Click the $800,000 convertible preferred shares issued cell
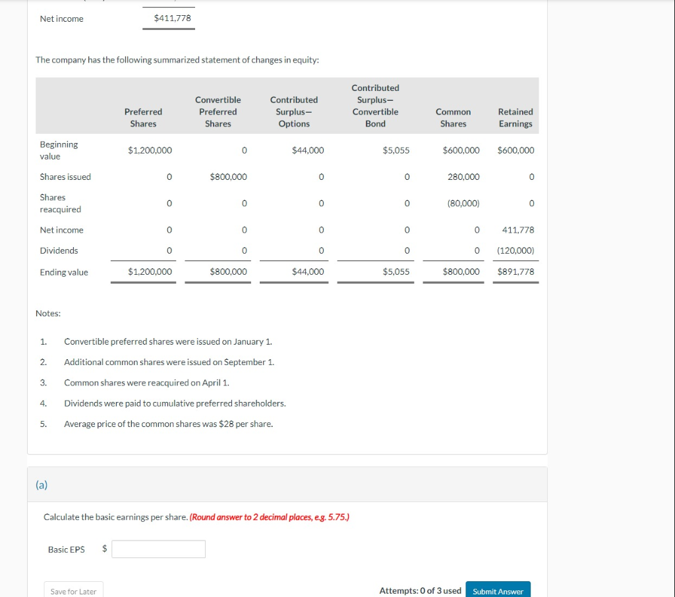The width and height of the screenshot is (675, 597). pos(228,177)
